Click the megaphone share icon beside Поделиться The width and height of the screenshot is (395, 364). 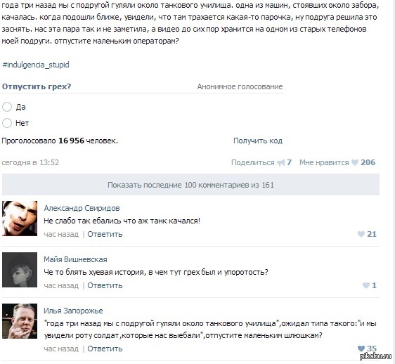tap(280, 163)
